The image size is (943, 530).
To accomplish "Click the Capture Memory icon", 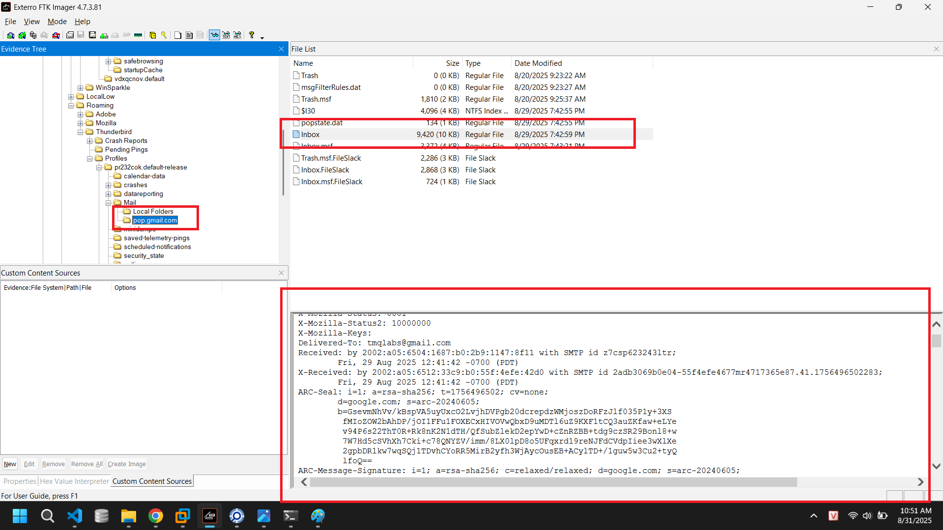I will coord(138,35).
